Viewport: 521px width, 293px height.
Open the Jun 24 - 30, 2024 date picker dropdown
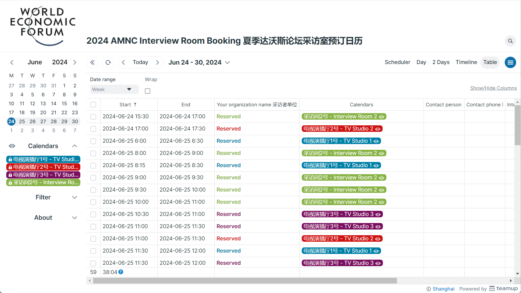tap(199, 62)
